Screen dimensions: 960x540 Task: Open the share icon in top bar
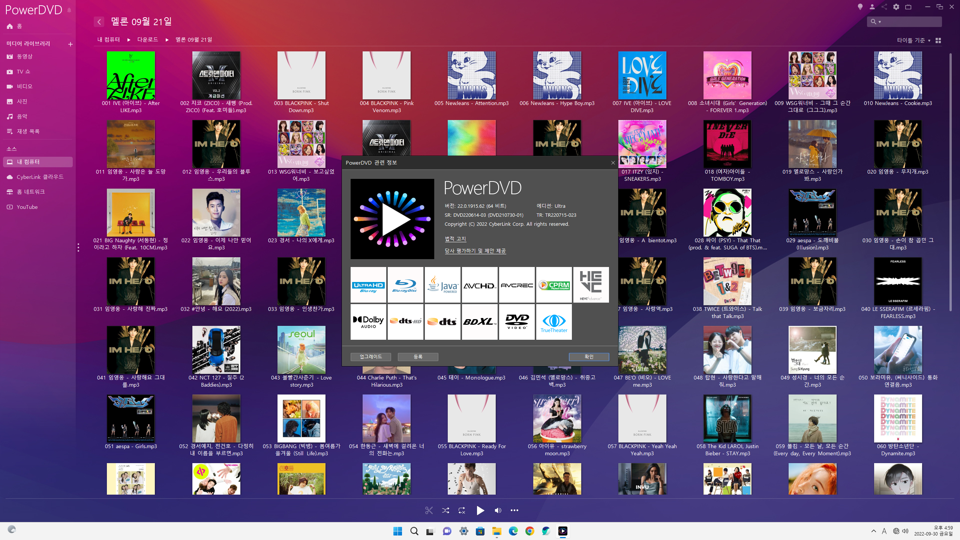click(x=884, y=7)
